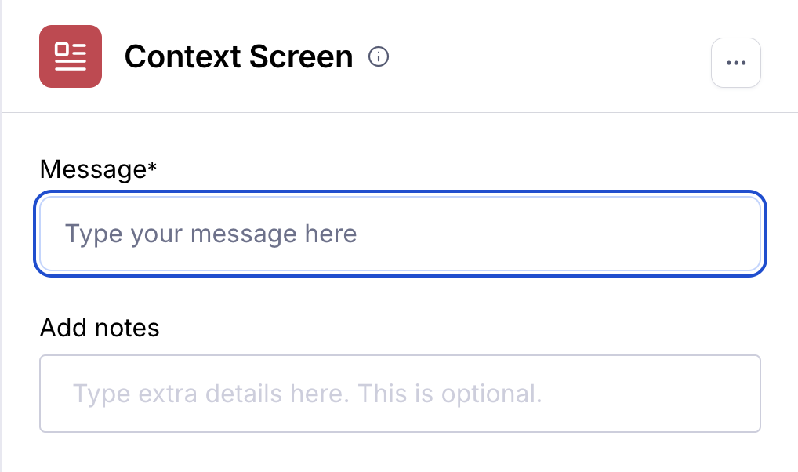Open the three-dot more options menu
Image resolution: width=798 pixels, height=472 pixels.
point(735,63)
